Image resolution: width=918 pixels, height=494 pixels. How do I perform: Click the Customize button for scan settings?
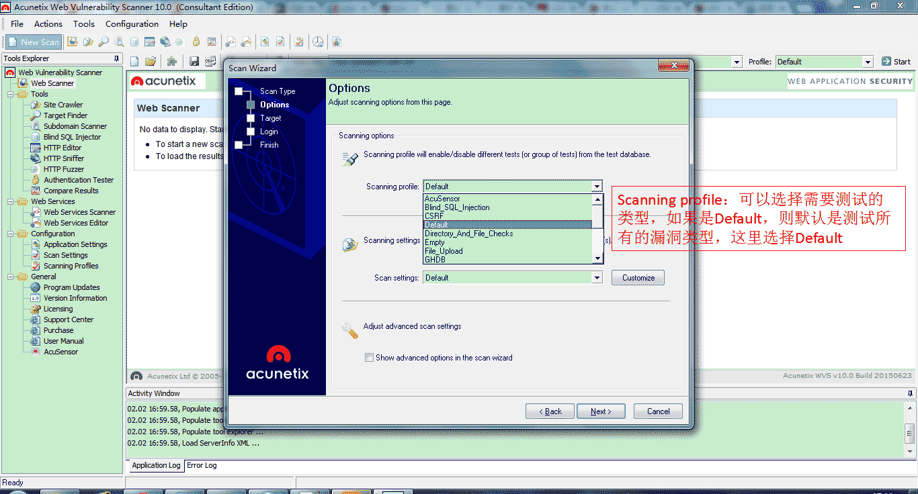pyautogui.click(x=637, y=277)
